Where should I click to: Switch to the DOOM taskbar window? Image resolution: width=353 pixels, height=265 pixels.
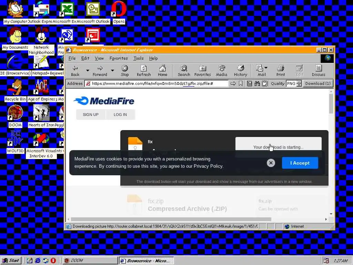point(90,261)
